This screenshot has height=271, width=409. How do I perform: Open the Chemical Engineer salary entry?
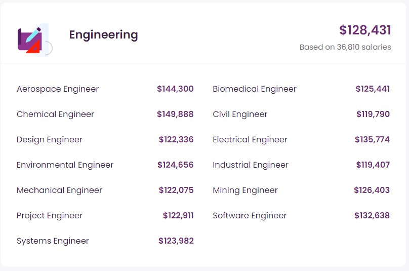pos(55,114)
